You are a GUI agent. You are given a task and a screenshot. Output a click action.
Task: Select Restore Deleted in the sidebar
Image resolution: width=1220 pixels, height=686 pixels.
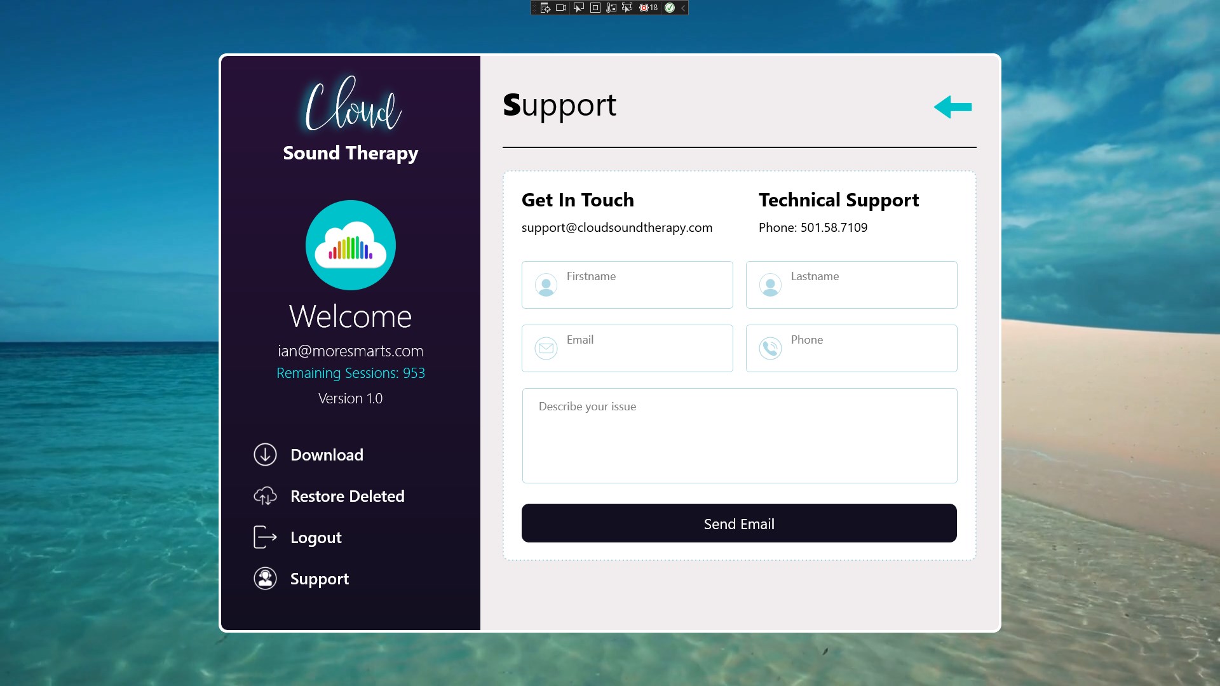pos(347,496)
